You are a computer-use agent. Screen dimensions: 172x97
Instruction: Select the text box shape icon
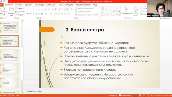(103, 8)
